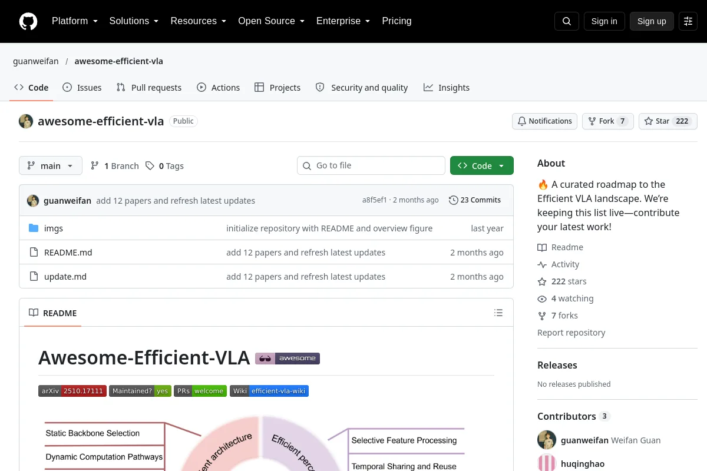Image resolution: width=707 pixels, height=471 pixels.
Task: Click the README.md file icon
Action: 34,252
